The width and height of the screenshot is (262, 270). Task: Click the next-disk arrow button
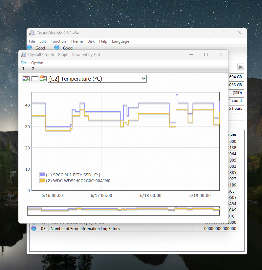pyautogui.click(x=241, y=67)
